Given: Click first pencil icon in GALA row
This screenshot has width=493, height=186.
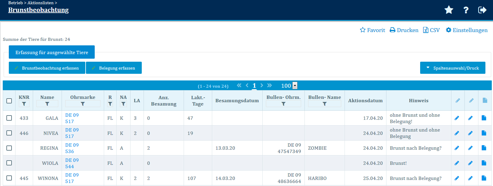Looking at the screenshot, I should click(457, 118).
